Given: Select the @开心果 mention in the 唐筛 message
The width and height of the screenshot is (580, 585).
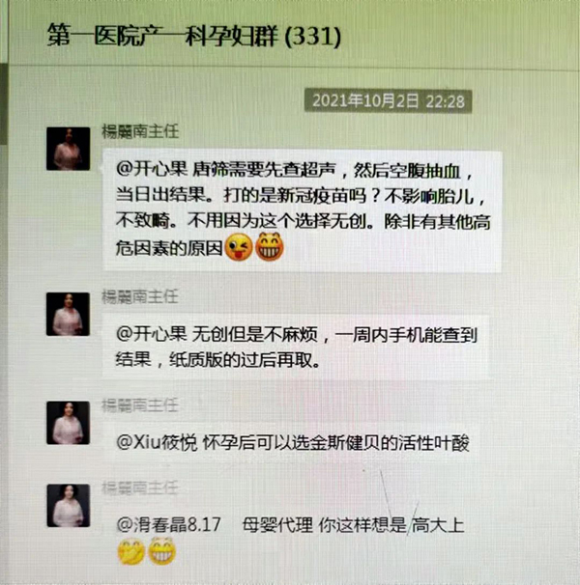Looking at the screenshot, I should (x=152, y=169).
